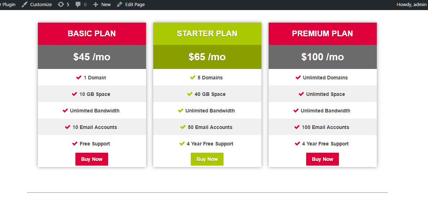Click the Edit Page pencil icon

[x=119, y=5]
